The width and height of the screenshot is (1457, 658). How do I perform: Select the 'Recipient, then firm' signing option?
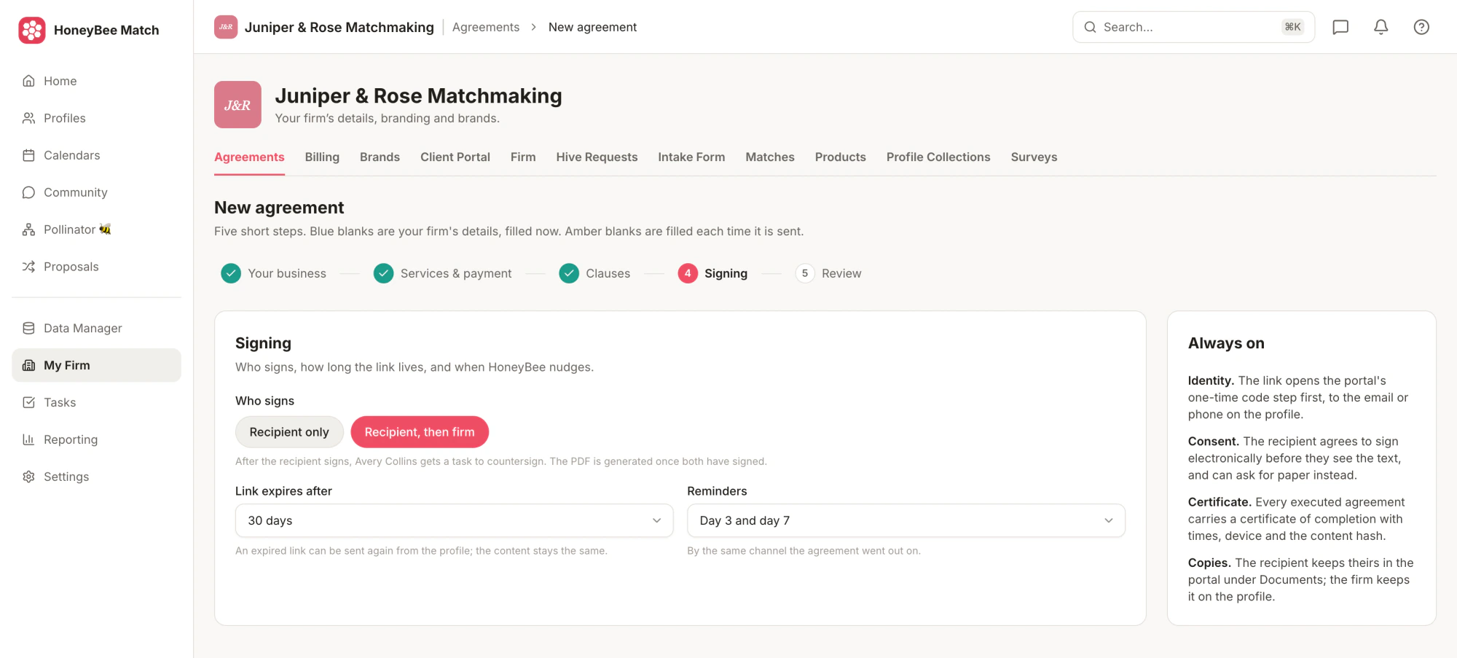click(x=420, y=432)
